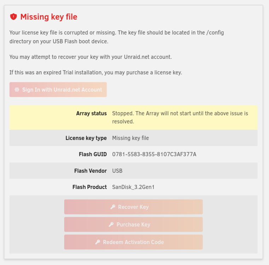269x265 pixels.
Task: Click the Array status label
Action: [x=92, y=113]
